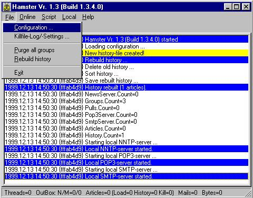This screenshot has height=198, width=253.
Task: Select the Local NNTP-server started log line
Action: coord(126,149)
